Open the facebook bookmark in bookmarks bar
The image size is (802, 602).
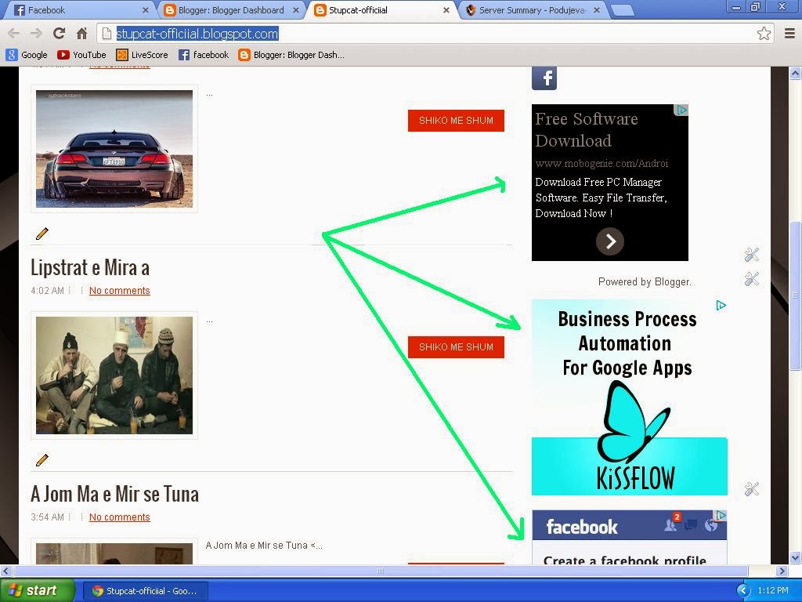tap(204, 55)
